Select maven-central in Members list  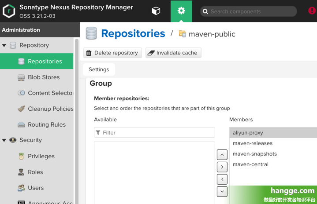click(273, 164)
